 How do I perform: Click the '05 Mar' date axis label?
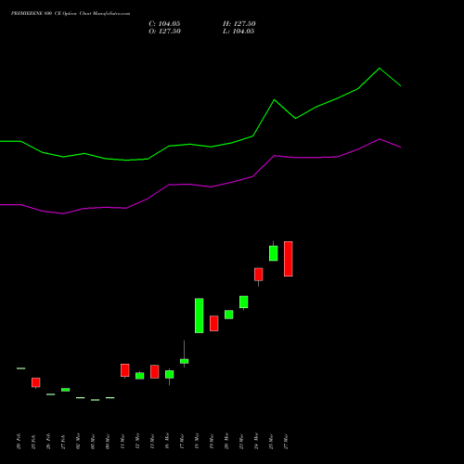pos(93,441)
